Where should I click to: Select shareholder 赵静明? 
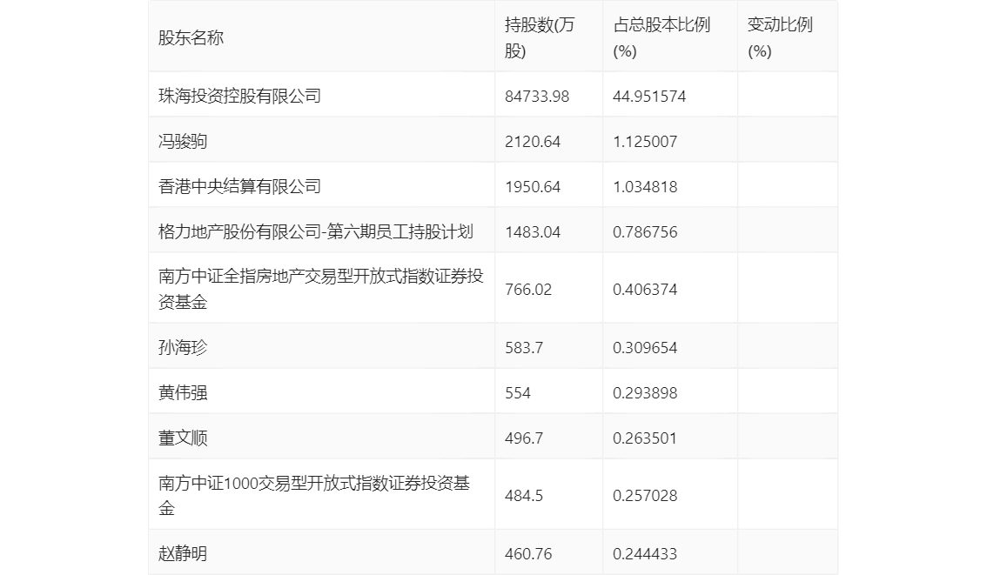(183, 553)
